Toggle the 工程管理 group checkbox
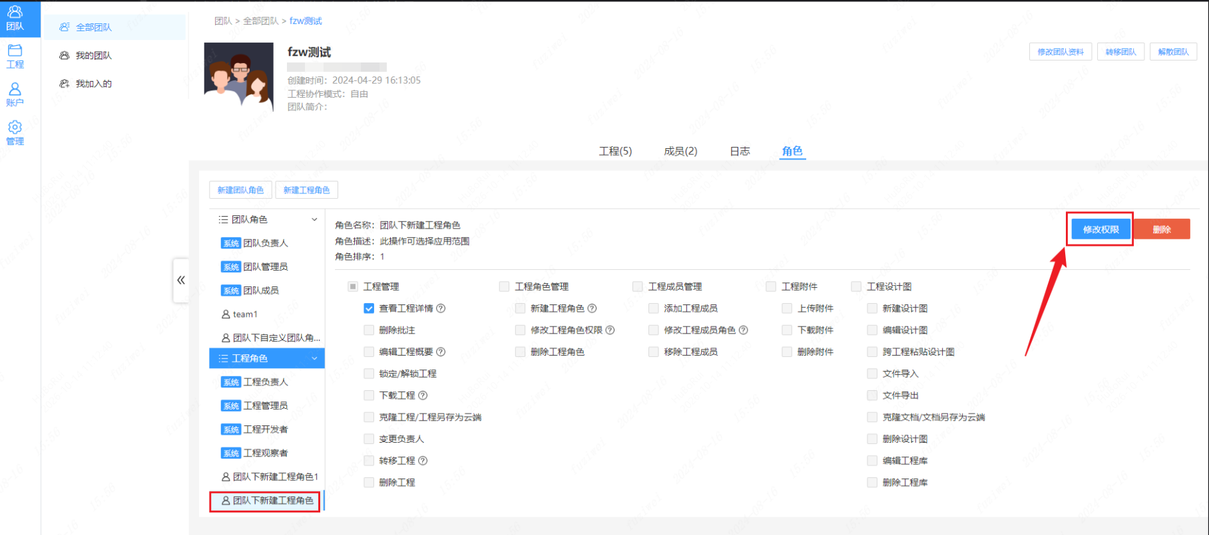Viewport: 1209px width, 535px height. pyautogui.click(x=353, y=286)
